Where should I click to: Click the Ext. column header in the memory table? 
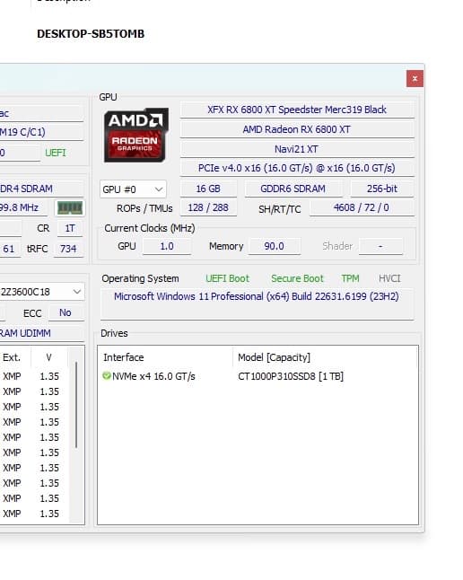12,357
